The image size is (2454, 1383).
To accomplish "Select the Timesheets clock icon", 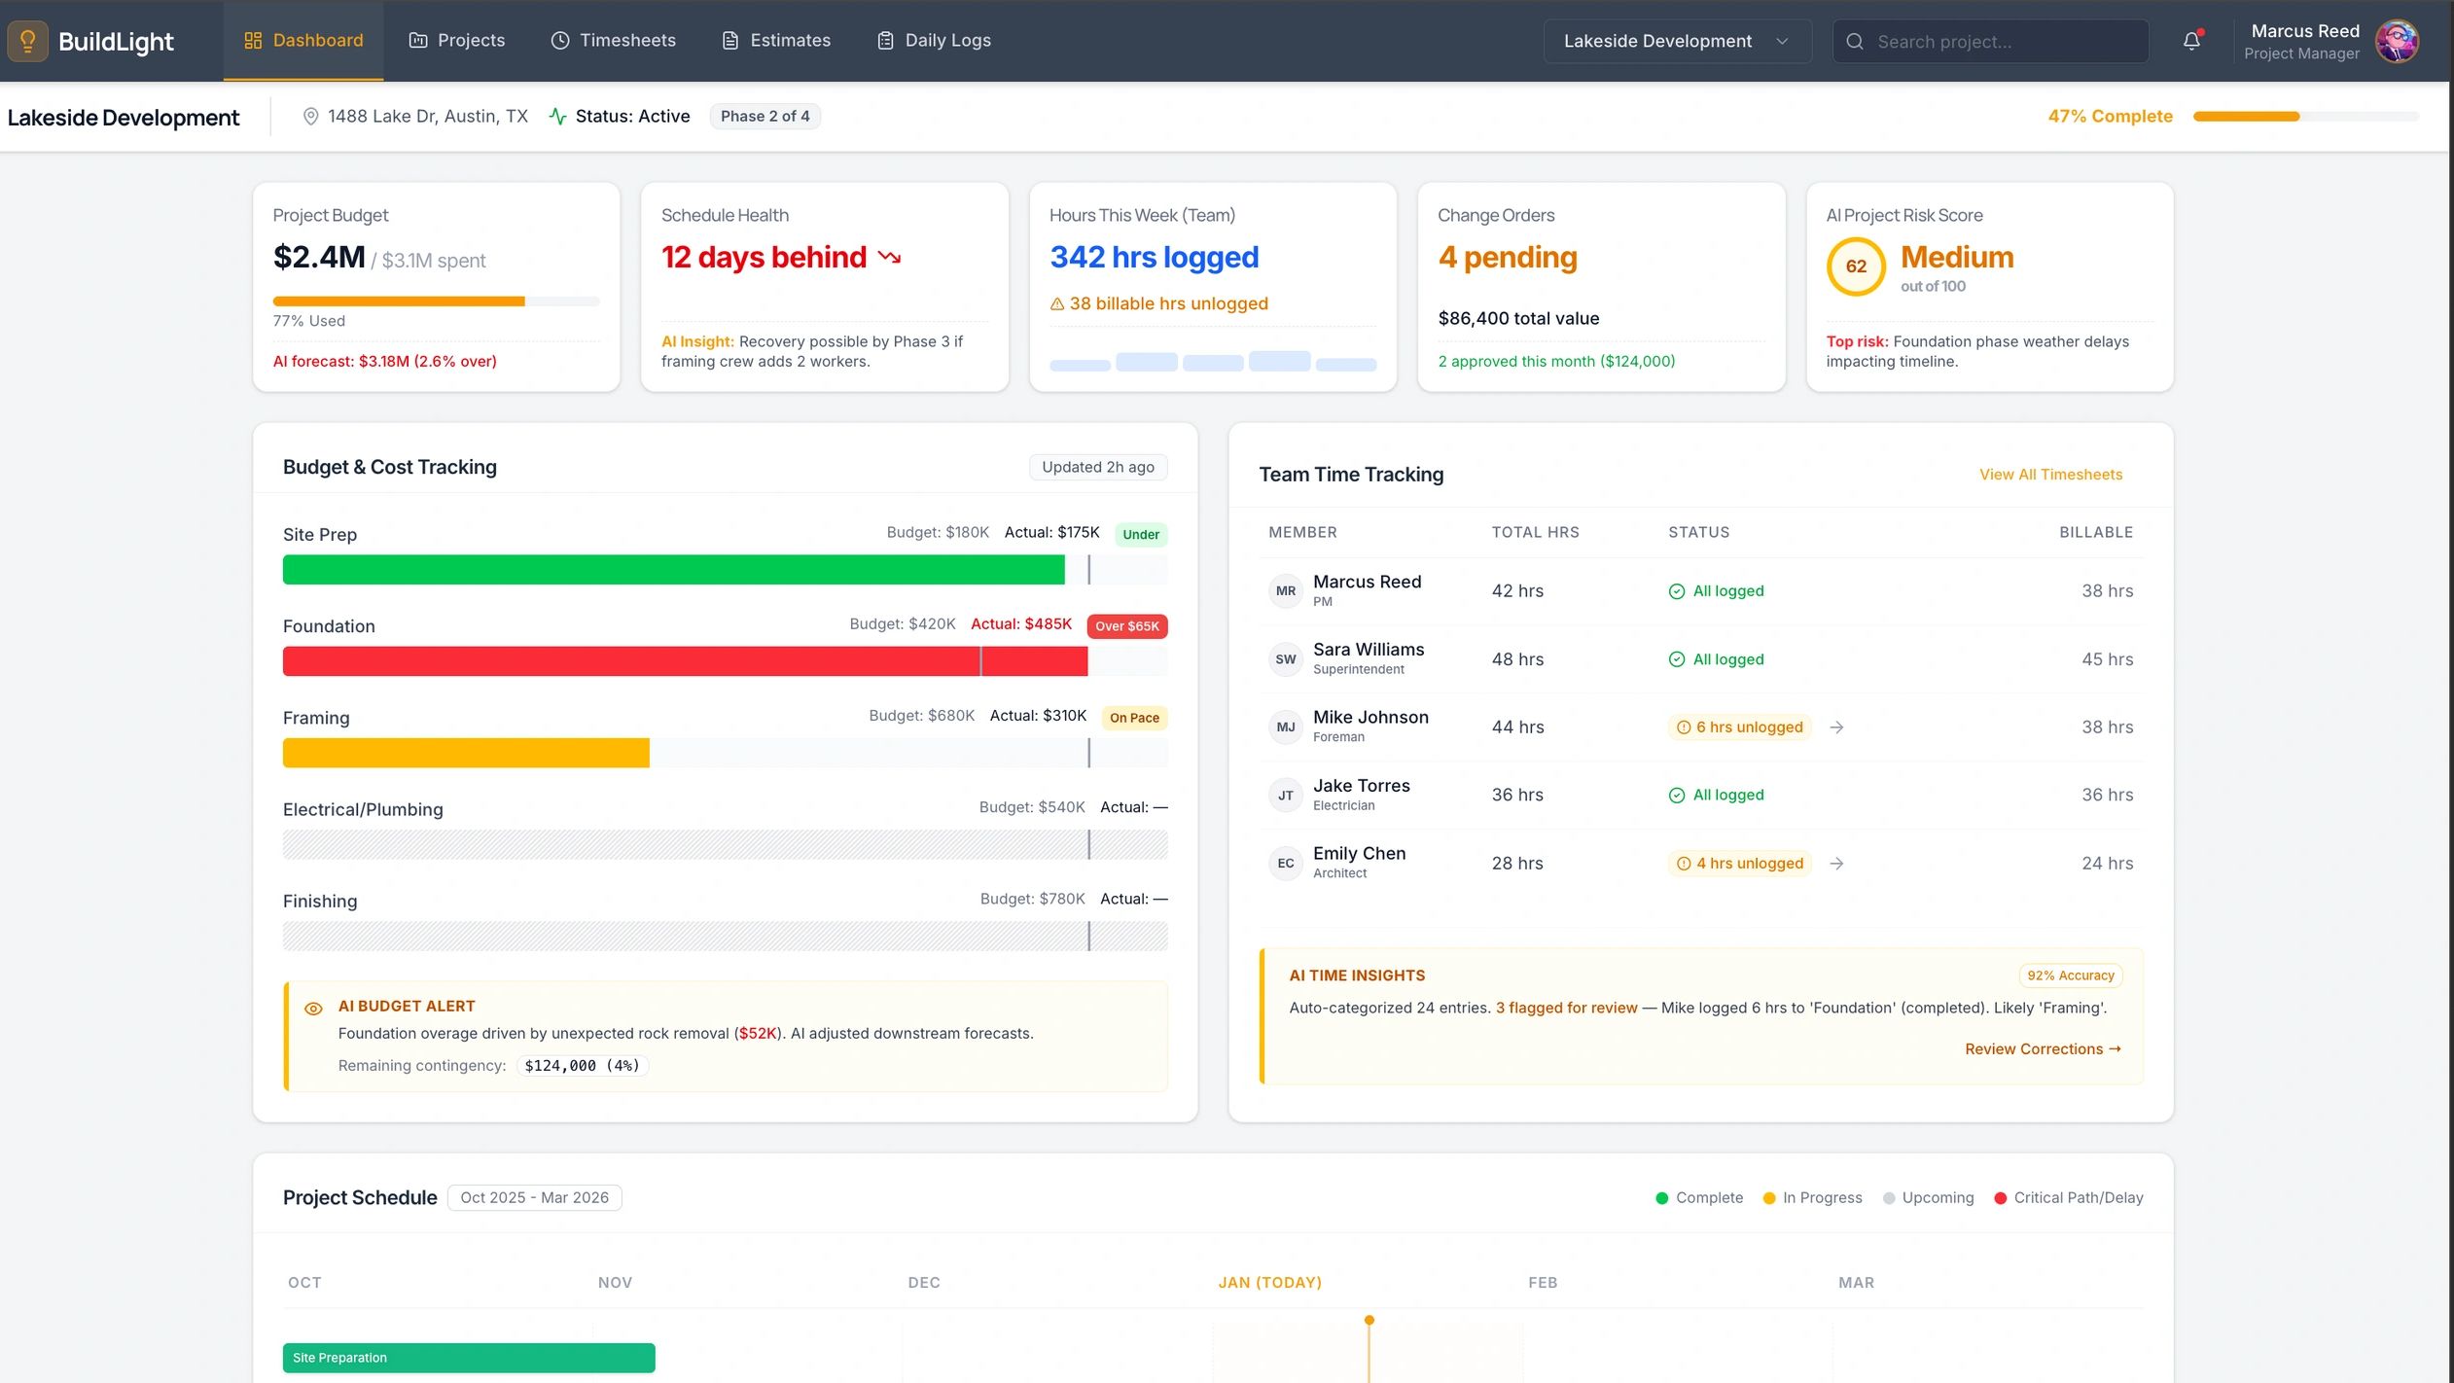I will click(559, 40).
